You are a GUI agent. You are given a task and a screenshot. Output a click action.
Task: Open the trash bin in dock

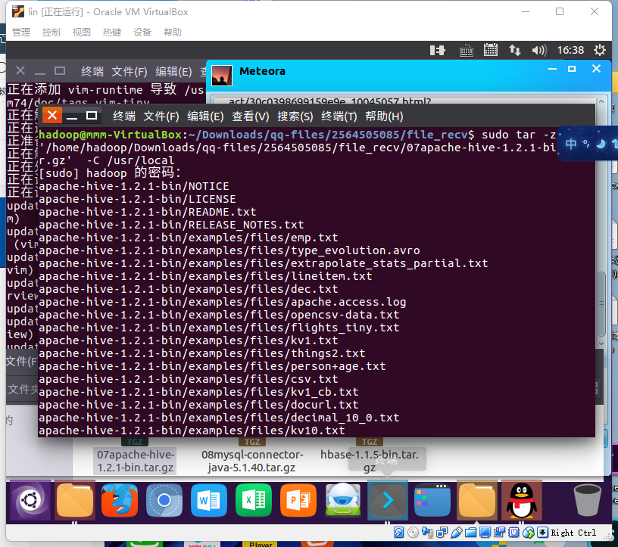pyautogui.click(x=587, y=501)
